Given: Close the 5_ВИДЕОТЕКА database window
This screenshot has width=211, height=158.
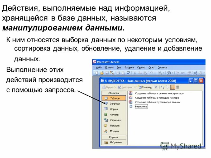Looking at the screenshot, I should pos(201,81).
